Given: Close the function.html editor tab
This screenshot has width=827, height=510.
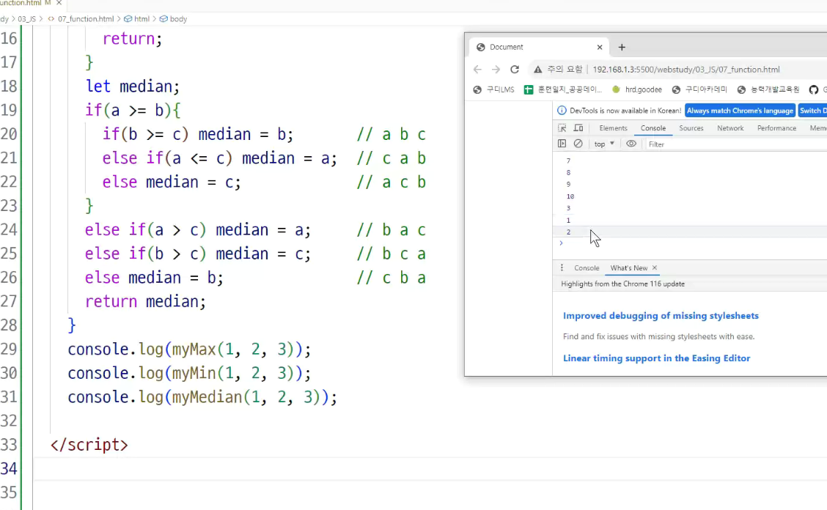Looking at the screenshot, I should pos(59,3).
